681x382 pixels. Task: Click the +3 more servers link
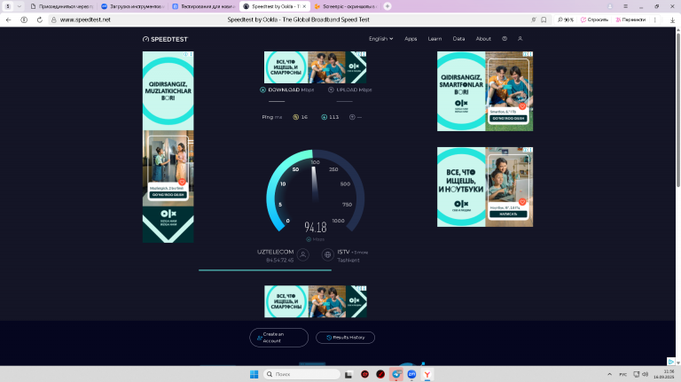coord(360,253)
